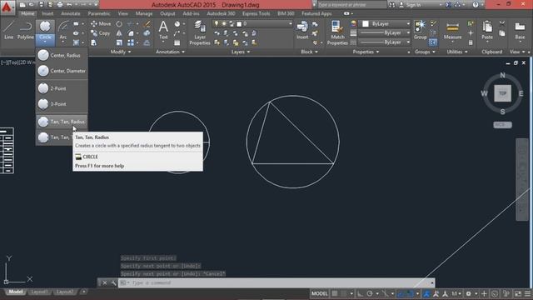Click the customization wrench in command line
Viewport: 533px width, 300px height.
[113, 282]
